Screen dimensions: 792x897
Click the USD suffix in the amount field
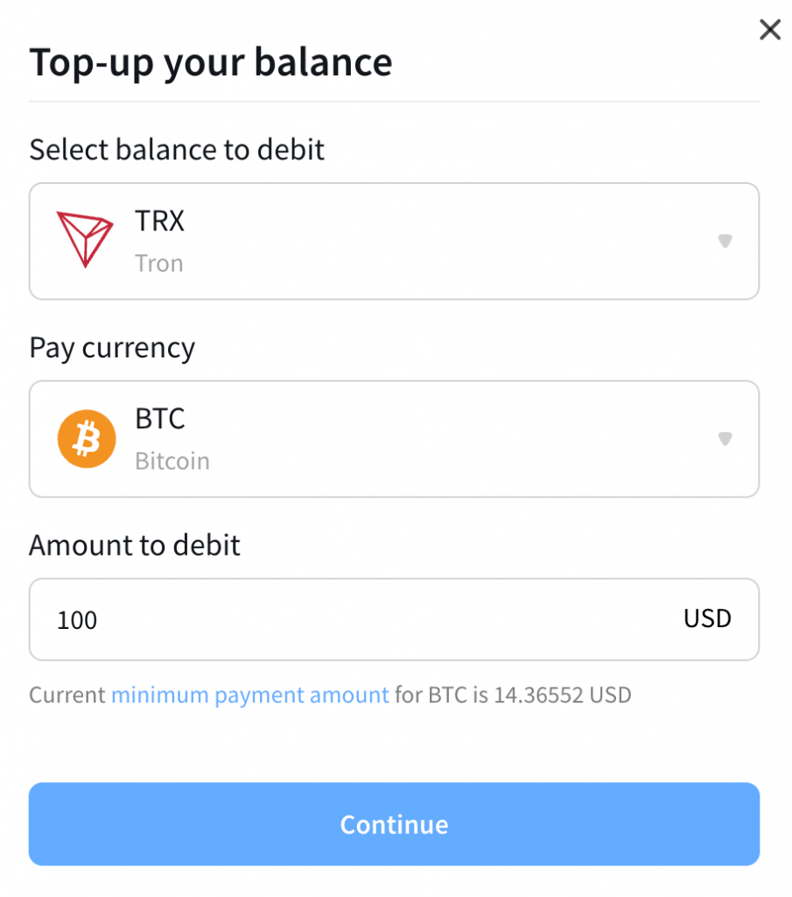(x=707, y=618)
